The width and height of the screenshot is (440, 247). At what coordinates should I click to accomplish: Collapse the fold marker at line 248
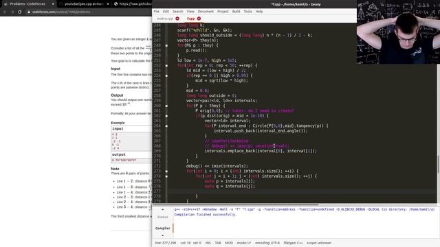click(166, 45)
